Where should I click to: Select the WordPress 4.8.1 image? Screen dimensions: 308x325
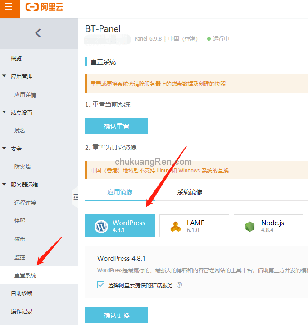[x=120, y=226]
